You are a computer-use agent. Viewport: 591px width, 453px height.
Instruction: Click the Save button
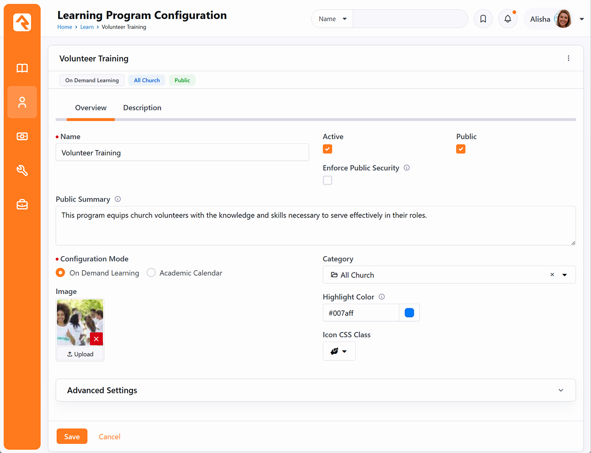(x=72, y=436)
